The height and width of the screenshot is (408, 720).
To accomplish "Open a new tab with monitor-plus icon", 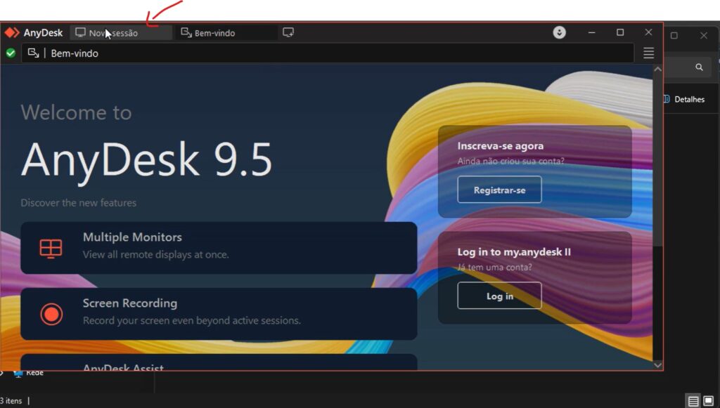I will 288,32.
